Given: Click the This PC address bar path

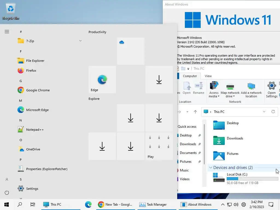Looking at the screenshot, I should [219, 112].
